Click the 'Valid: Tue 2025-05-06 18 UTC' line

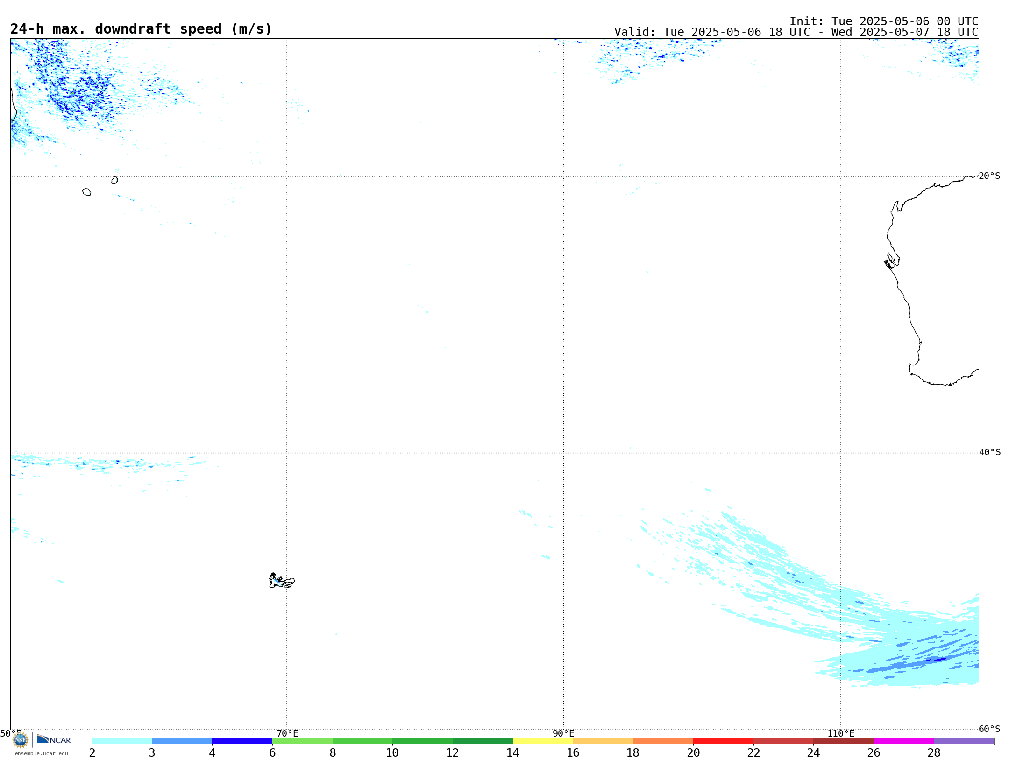[796, 32]
